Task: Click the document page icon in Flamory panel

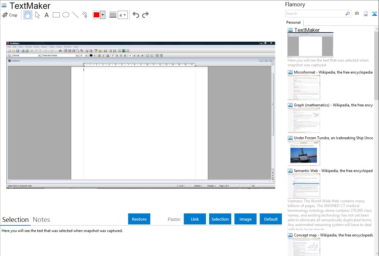Action: coord(366,14)
